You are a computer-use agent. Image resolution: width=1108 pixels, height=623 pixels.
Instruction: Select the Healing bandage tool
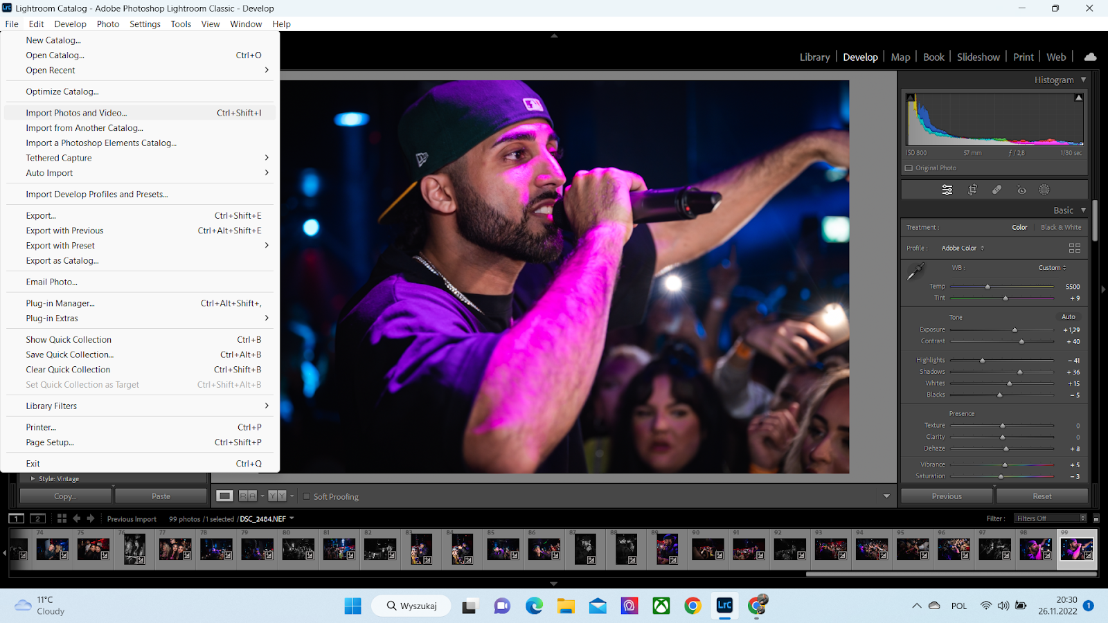click(997, 190)
